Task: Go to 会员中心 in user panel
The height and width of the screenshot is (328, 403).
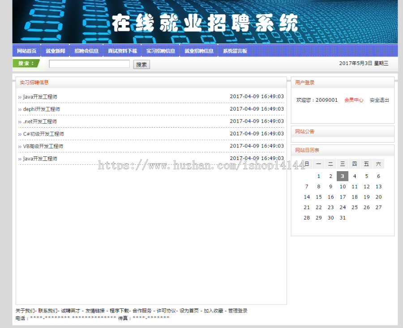Action: (x=354, y=100)
